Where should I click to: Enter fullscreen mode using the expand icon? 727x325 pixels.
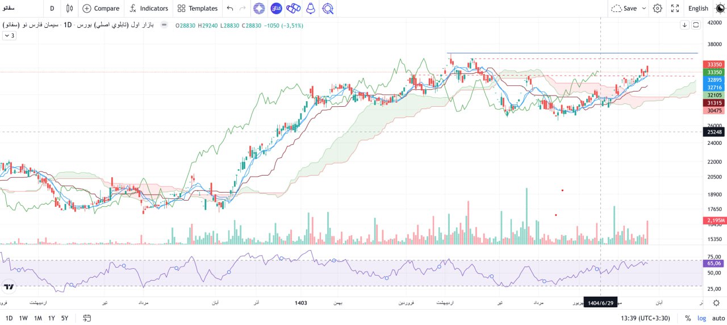675,9
